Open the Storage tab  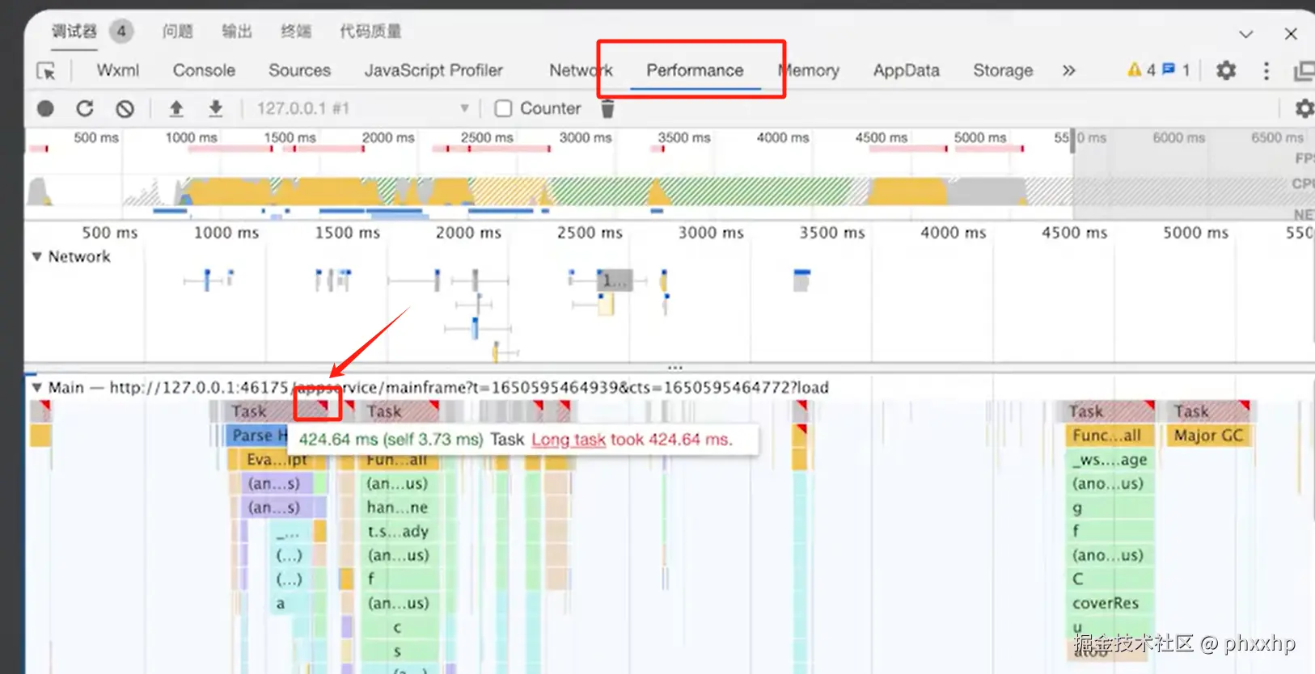1003,70
